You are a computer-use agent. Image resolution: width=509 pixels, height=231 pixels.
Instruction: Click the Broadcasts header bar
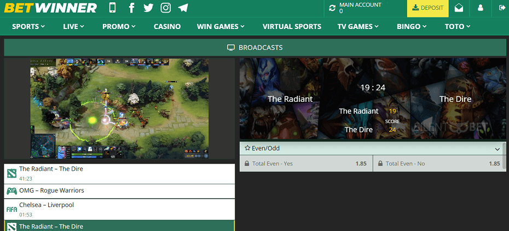255,48
